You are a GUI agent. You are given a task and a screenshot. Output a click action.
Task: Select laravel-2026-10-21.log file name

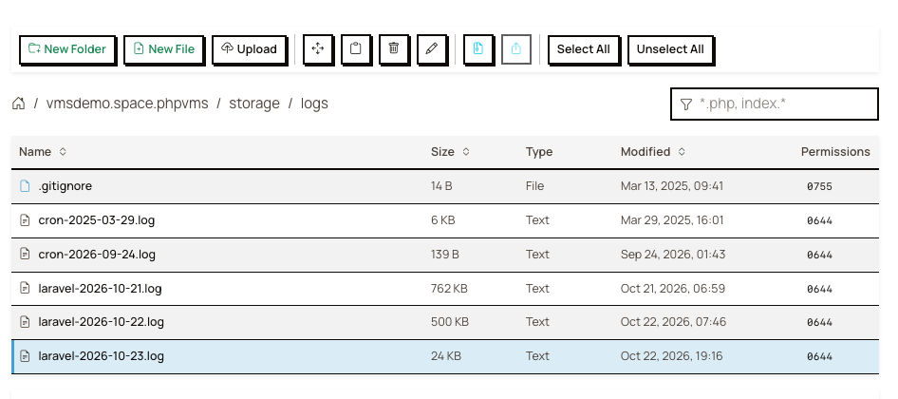coord(100,289)
